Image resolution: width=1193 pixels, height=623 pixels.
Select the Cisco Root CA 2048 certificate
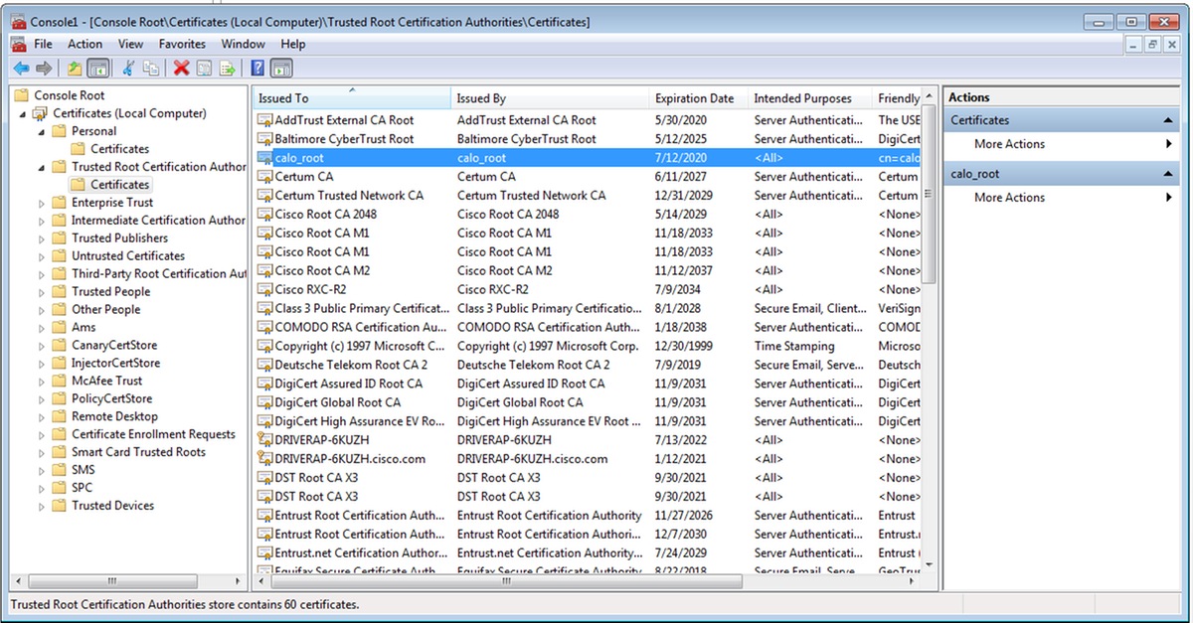[x=325, y=215]
